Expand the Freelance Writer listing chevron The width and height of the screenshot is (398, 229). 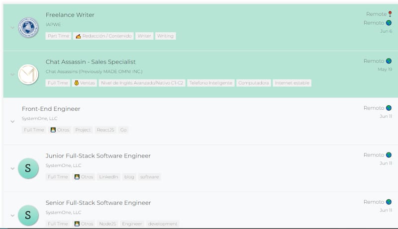tap(12, 28)
